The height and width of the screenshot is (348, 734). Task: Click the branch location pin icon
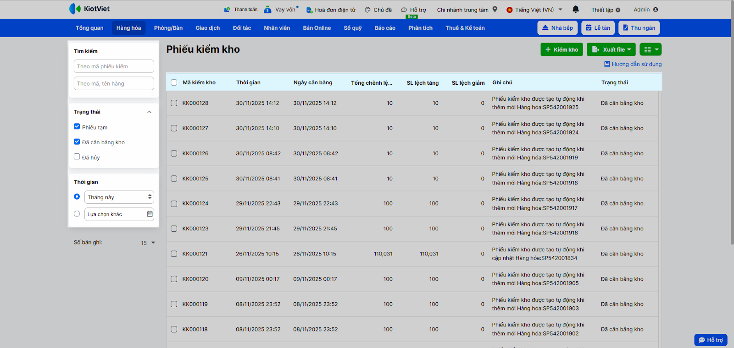(495, 9)
